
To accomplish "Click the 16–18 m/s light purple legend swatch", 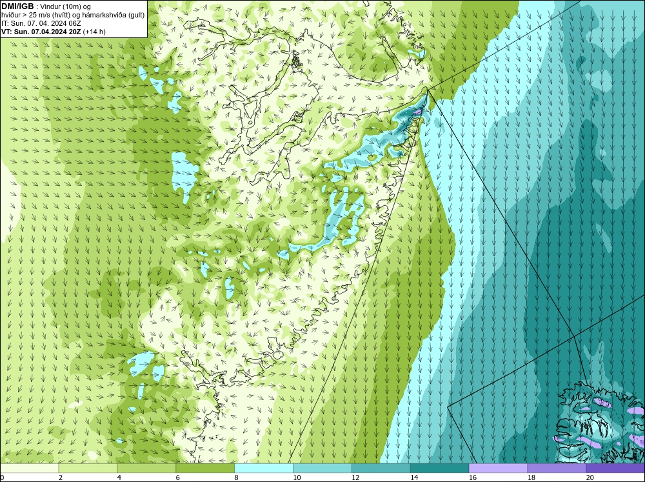I will (498, 468).
